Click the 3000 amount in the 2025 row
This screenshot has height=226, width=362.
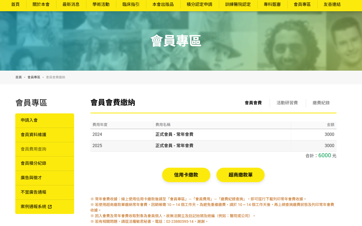tap(329, 146)
